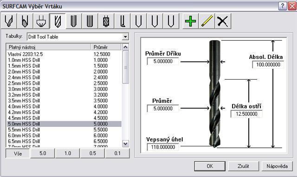Click the crossed-tools delete tool icon

point(223,21)
